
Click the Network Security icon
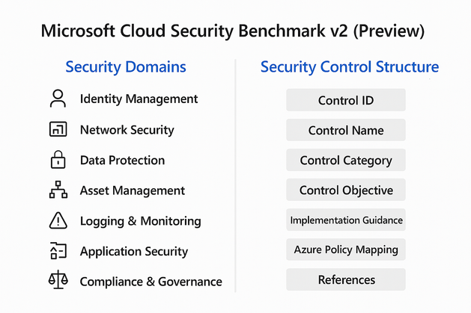click(x=58, y=130)
